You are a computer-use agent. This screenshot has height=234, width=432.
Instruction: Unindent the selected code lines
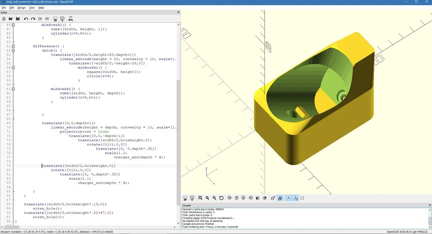40,19
